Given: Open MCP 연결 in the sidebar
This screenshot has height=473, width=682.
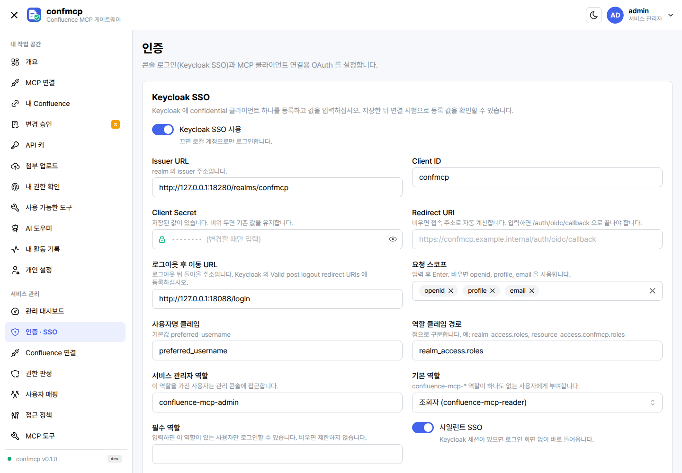Looking at the screenshot, I should tap(65, 83).
